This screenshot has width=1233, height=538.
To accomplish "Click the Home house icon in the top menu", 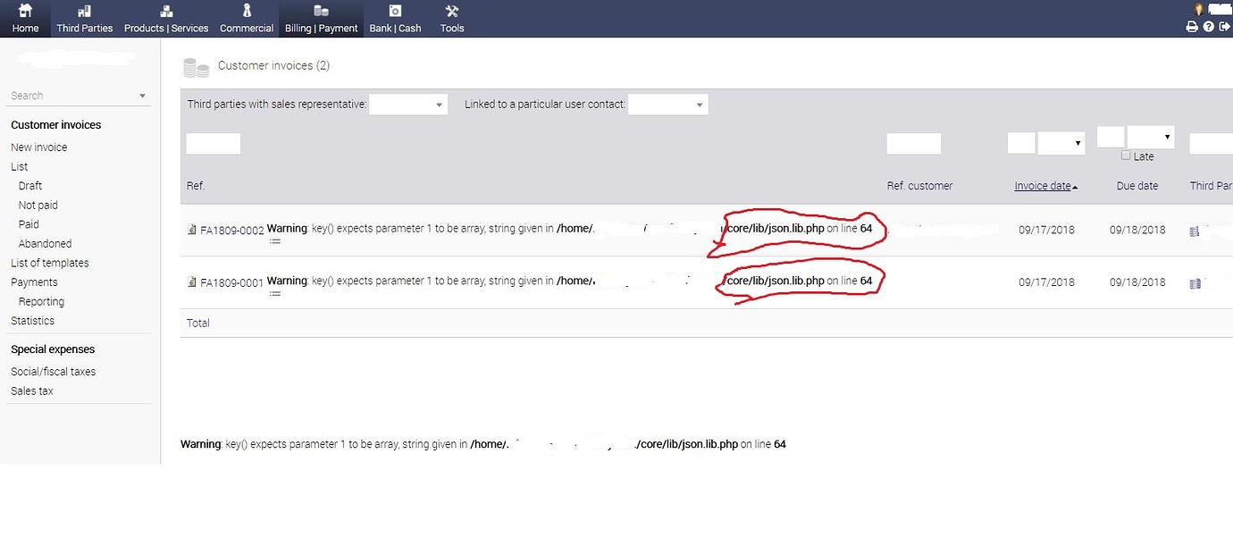I will click(x=25, y=18).
